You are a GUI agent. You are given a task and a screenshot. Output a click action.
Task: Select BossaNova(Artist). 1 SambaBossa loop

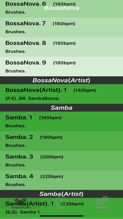(x=61, y=94)
